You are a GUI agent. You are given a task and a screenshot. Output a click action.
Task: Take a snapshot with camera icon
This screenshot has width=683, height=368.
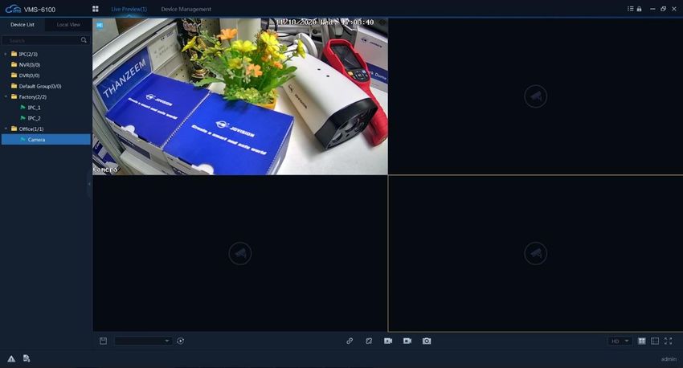(427, 341)
